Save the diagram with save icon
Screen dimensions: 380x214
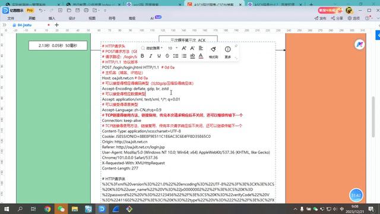pos(78,11)
